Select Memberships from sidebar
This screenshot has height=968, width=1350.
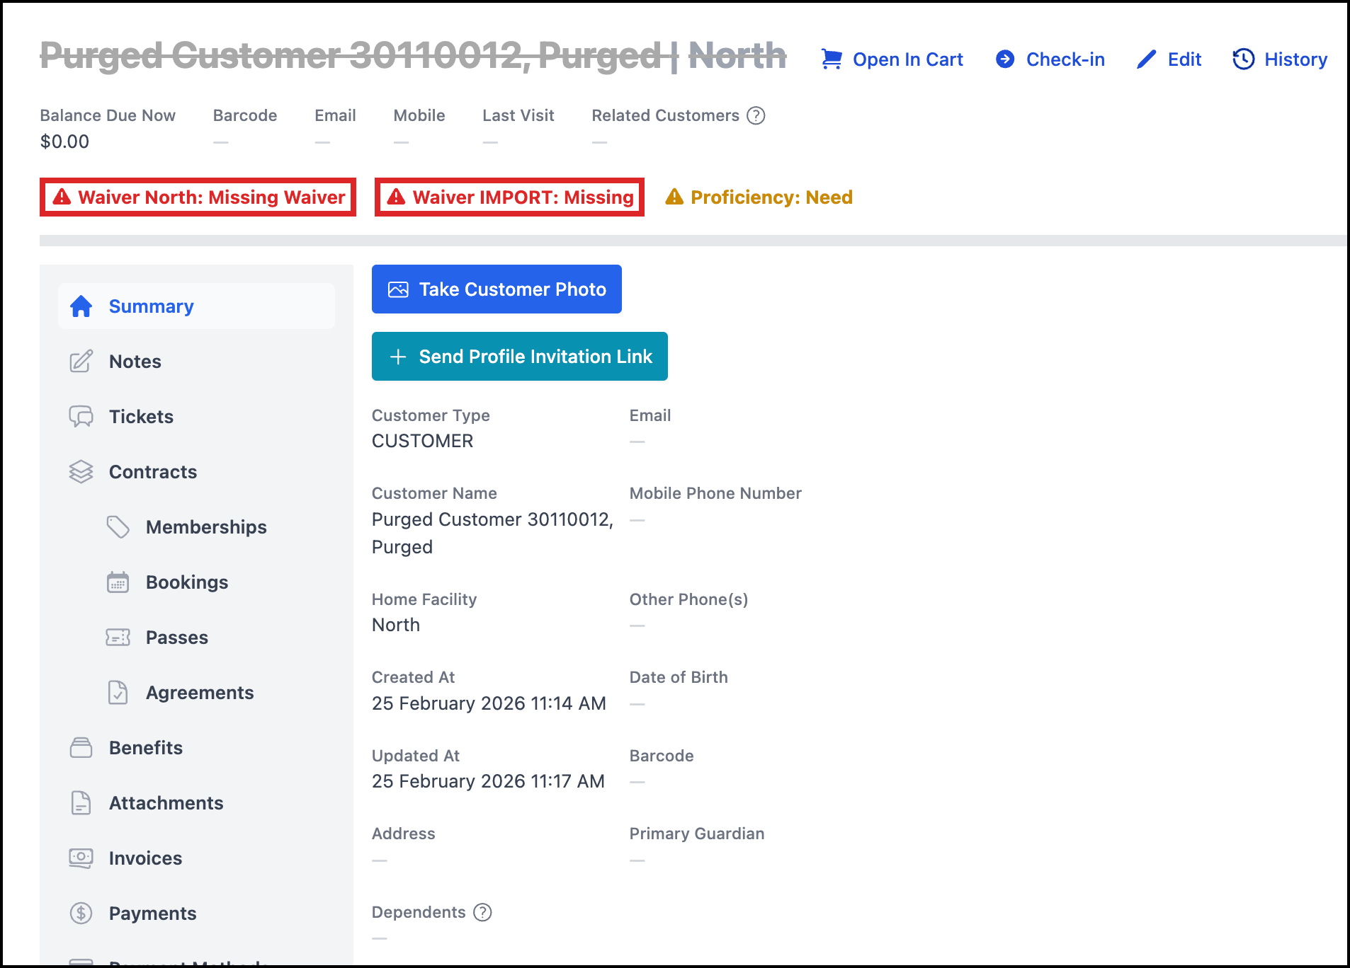pos(206,527)
